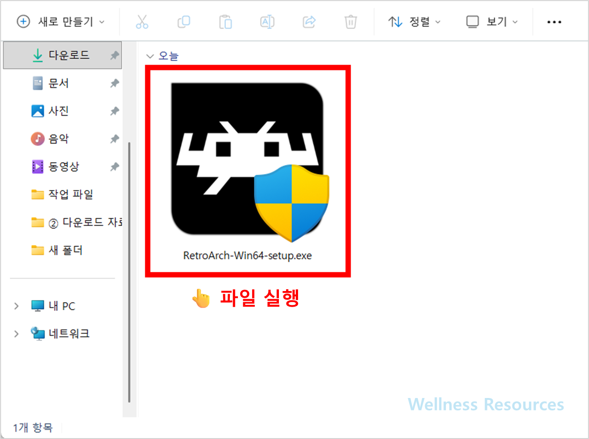589x439 pixels.
Task: Open the 보기 view dropdown
Action: point(492,21)
